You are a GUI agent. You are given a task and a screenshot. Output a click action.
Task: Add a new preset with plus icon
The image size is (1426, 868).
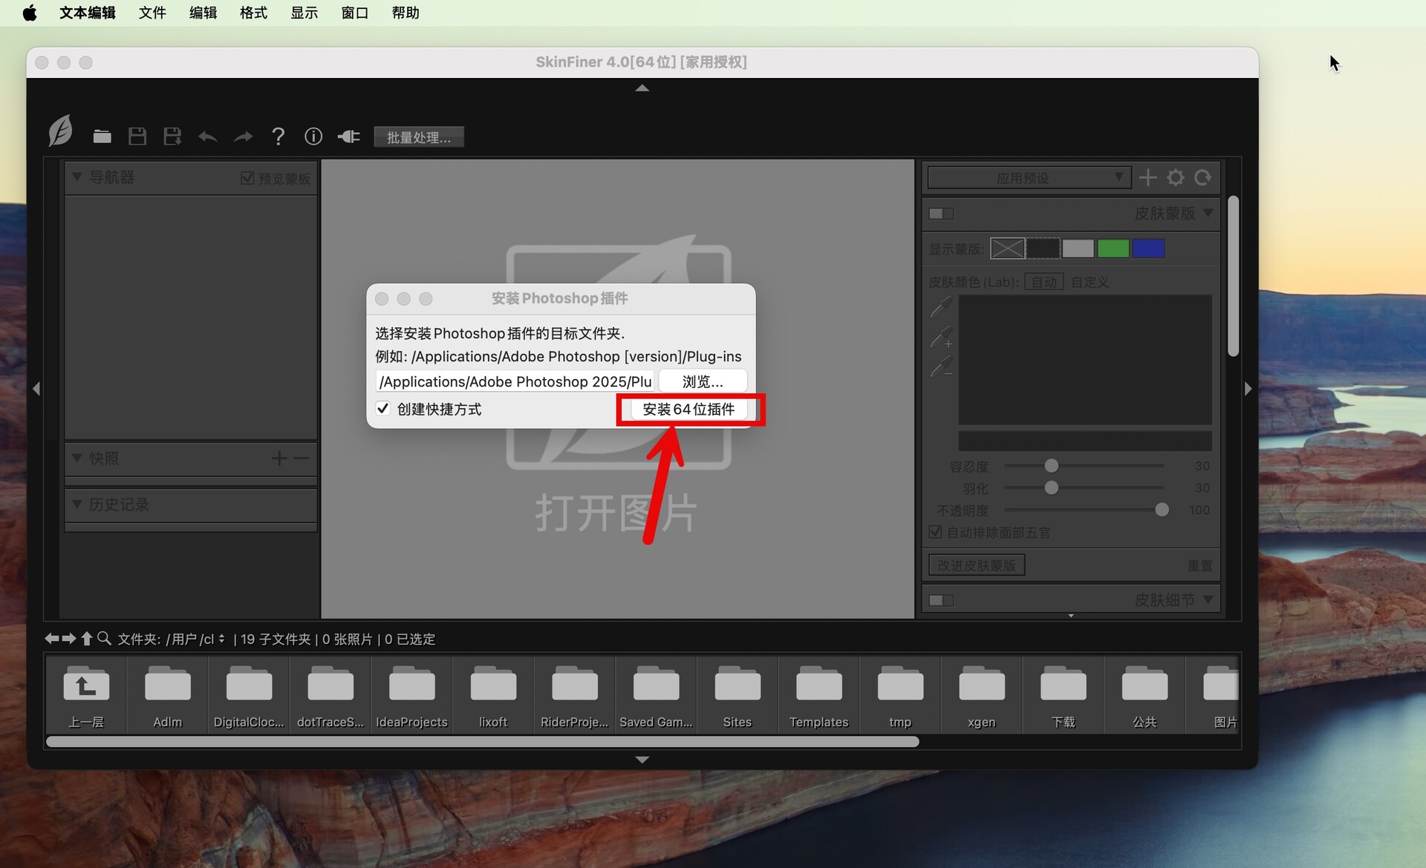(x=1147, y=177)
